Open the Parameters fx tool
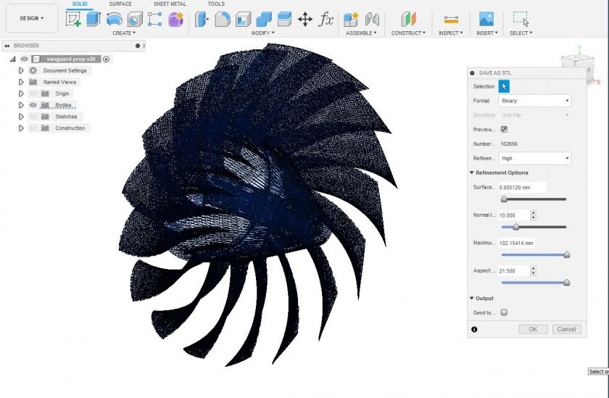The height and width of the screenshot is (398, 609). coord(327,20)
